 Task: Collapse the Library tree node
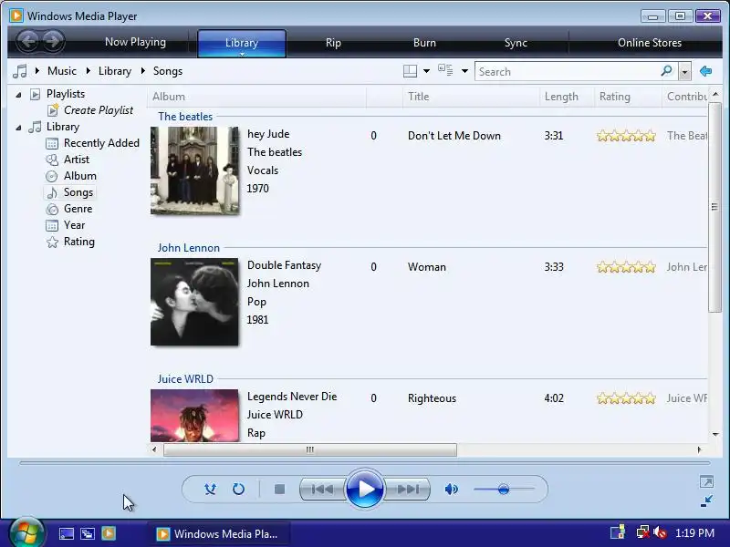click(x=18, y=128)
